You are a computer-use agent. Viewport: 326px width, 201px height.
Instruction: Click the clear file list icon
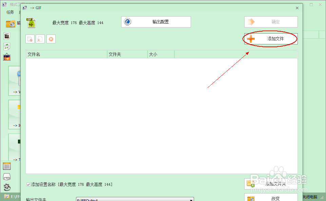(x=40, y=39)
